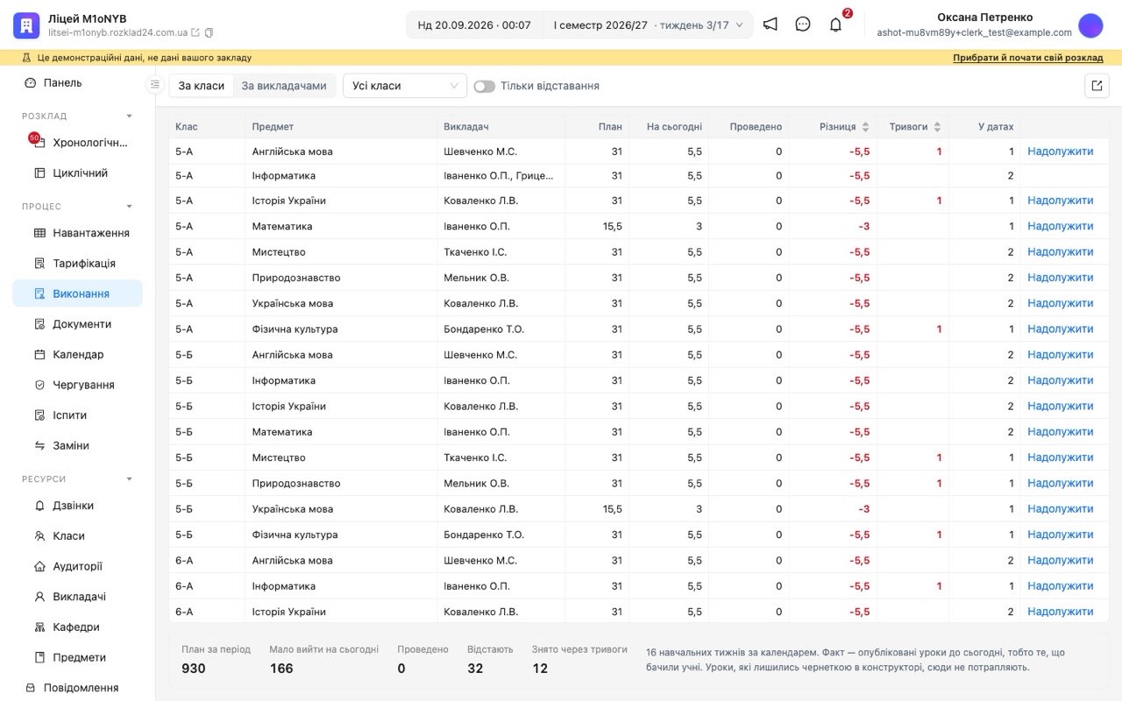Viewport: 1122px width, 701px height.
Task: Copy the school URL with copy icon
Action: (x=209, y=32)
